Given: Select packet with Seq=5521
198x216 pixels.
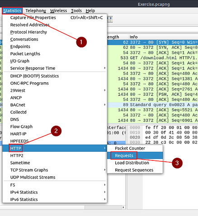Looking at the screenshot, I should 152,110.
